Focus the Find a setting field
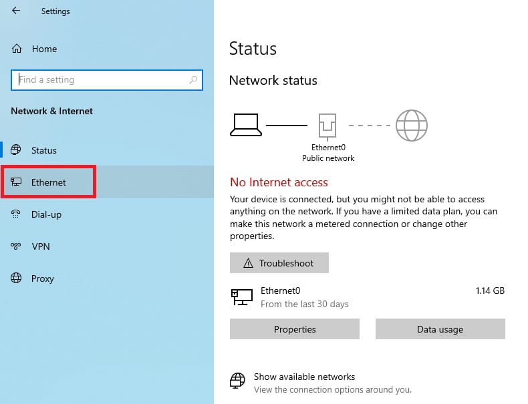Screen dimensions: 528x404 point(107,80)
